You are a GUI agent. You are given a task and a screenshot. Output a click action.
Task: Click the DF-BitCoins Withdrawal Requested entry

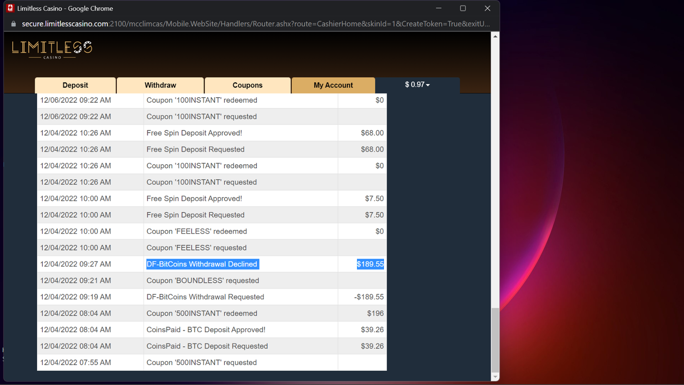[205, 297]
